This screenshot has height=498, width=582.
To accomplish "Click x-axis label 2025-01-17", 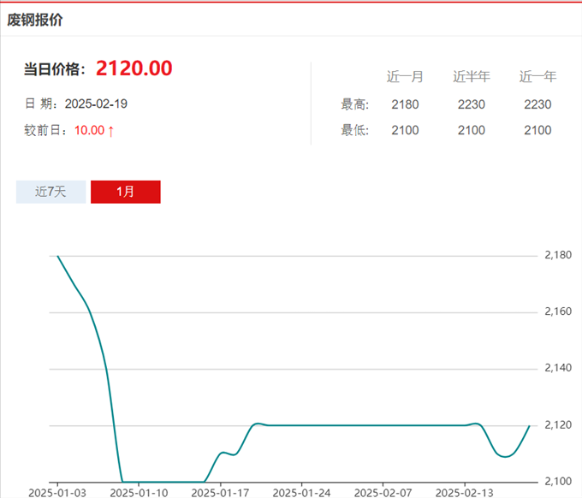I will point(220,492).
